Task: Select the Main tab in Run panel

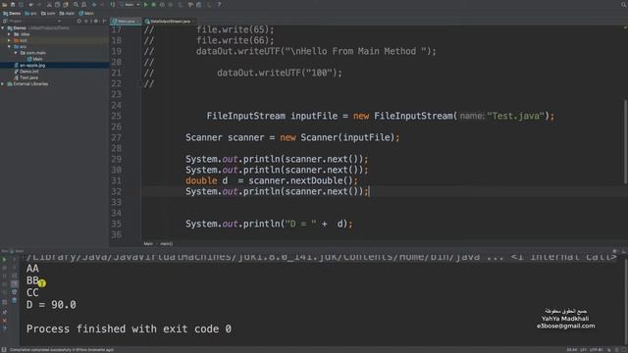Action: [x=17, y=251]
